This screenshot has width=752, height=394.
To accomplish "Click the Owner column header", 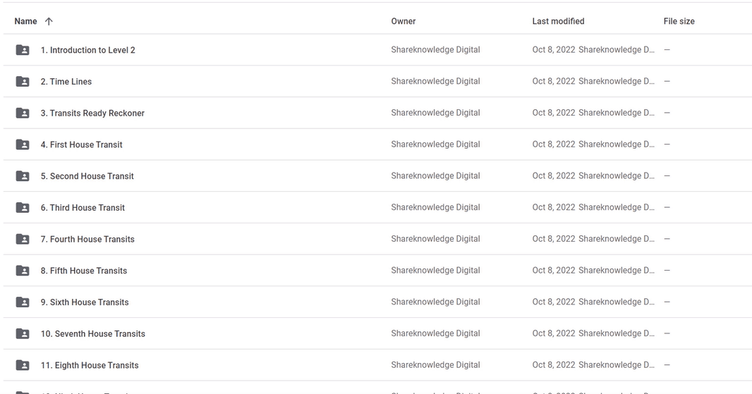I will pyautogui.click(x=404, y=21).
